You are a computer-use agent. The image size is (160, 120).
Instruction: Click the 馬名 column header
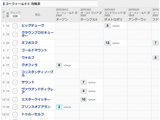(x=38, y=15)
